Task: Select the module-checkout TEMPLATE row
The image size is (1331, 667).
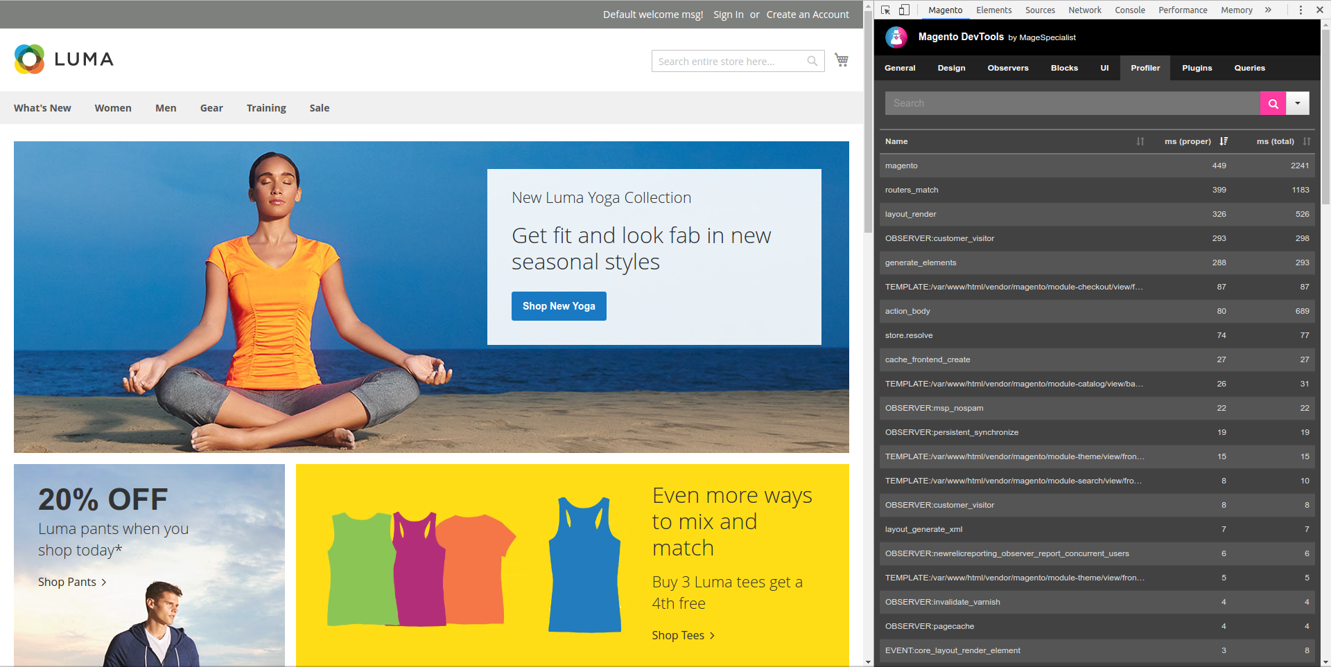Action: point(1097,287)
